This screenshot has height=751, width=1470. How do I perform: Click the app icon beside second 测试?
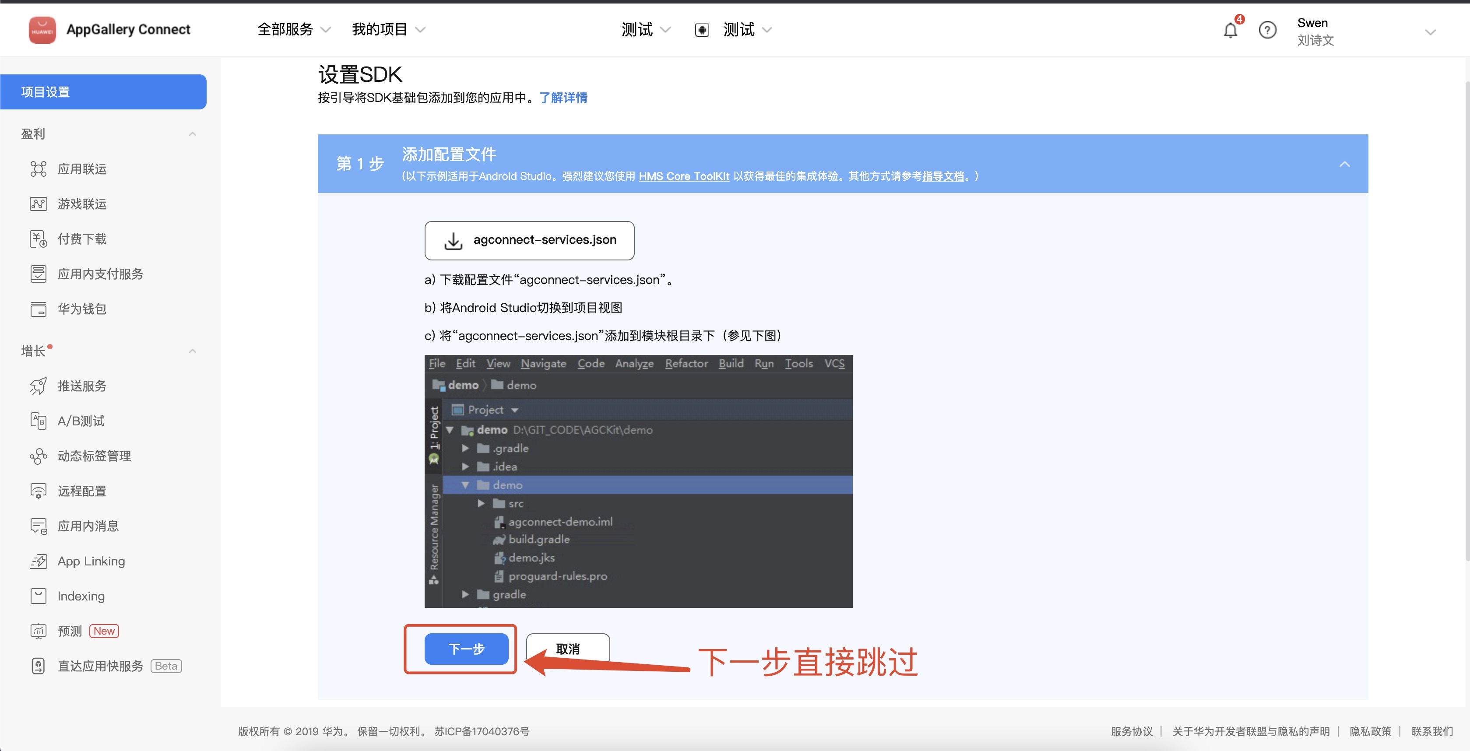click(702, 30)
